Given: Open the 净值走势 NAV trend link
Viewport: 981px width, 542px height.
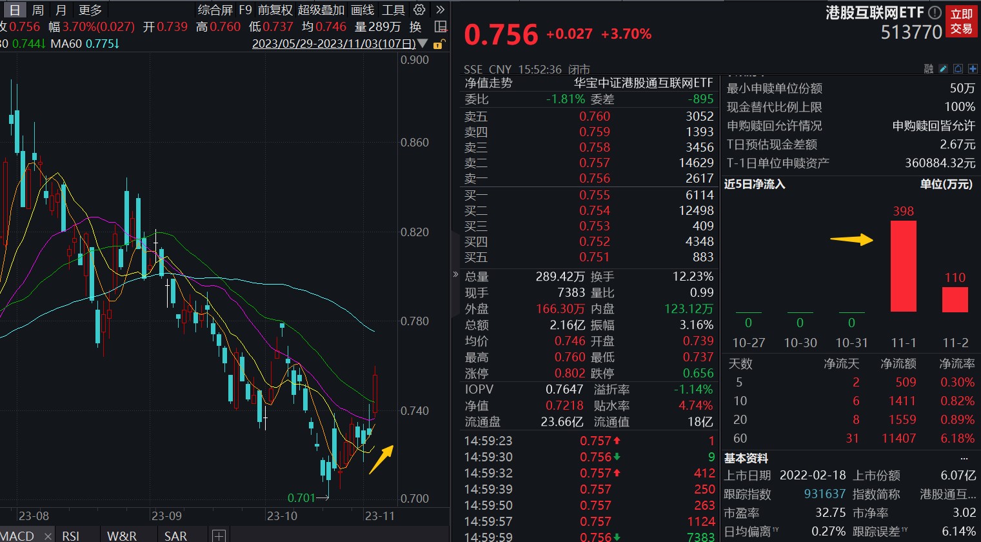Looking at the screenshot, I should [x=488, y=83].
